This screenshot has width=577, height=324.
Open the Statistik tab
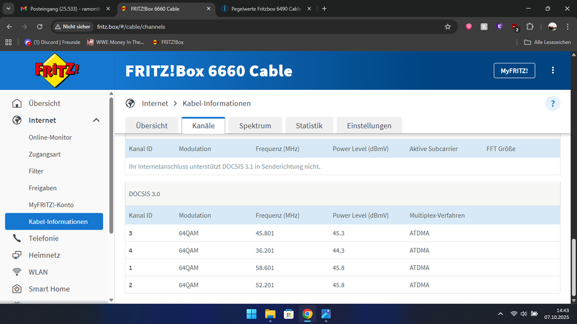[x=309, y=126]
